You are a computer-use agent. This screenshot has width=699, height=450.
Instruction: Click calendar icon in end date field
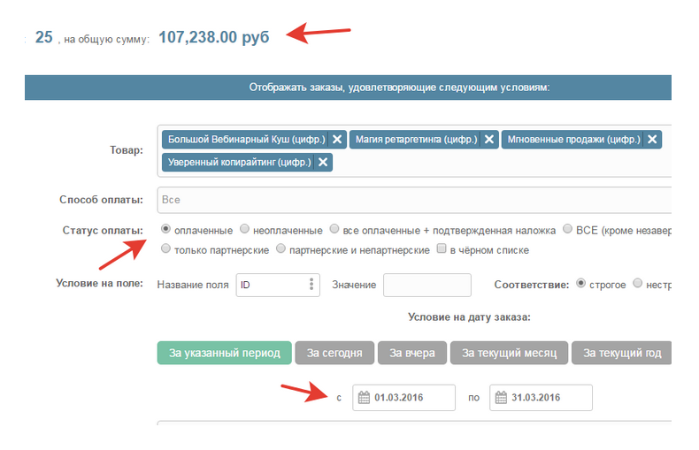(x=501, y=398)
